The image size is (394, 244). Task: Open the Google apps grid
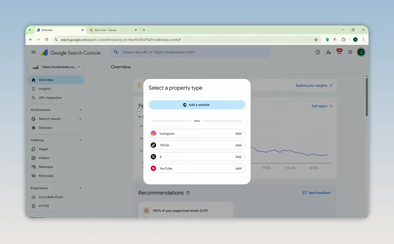[350, 52]
